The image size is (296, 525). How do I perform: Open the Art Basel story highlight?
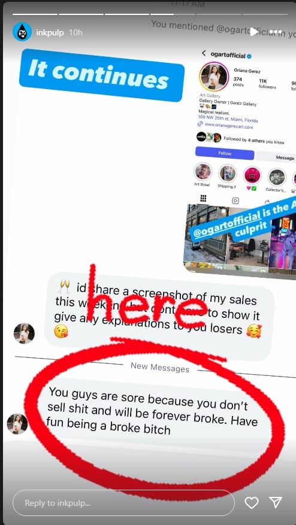point(203,172)
